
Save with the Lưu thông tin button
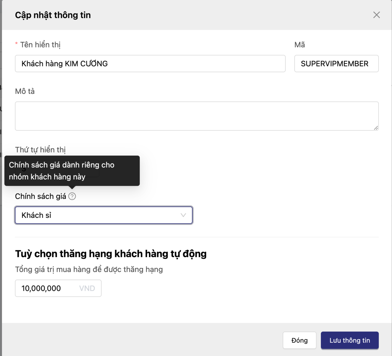click(349, 340)
